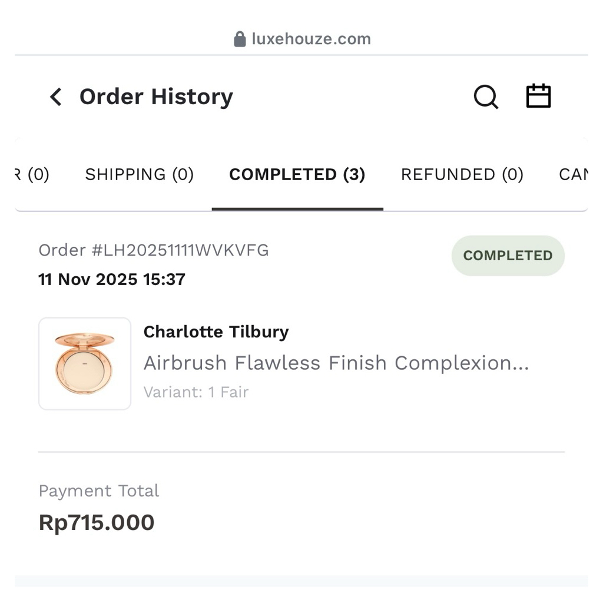Image resolution: width=603 pixels, height=603 pixels.
Task: Click the 11 Nov 2025 15:37 timestamp
Action: (112, 279)
